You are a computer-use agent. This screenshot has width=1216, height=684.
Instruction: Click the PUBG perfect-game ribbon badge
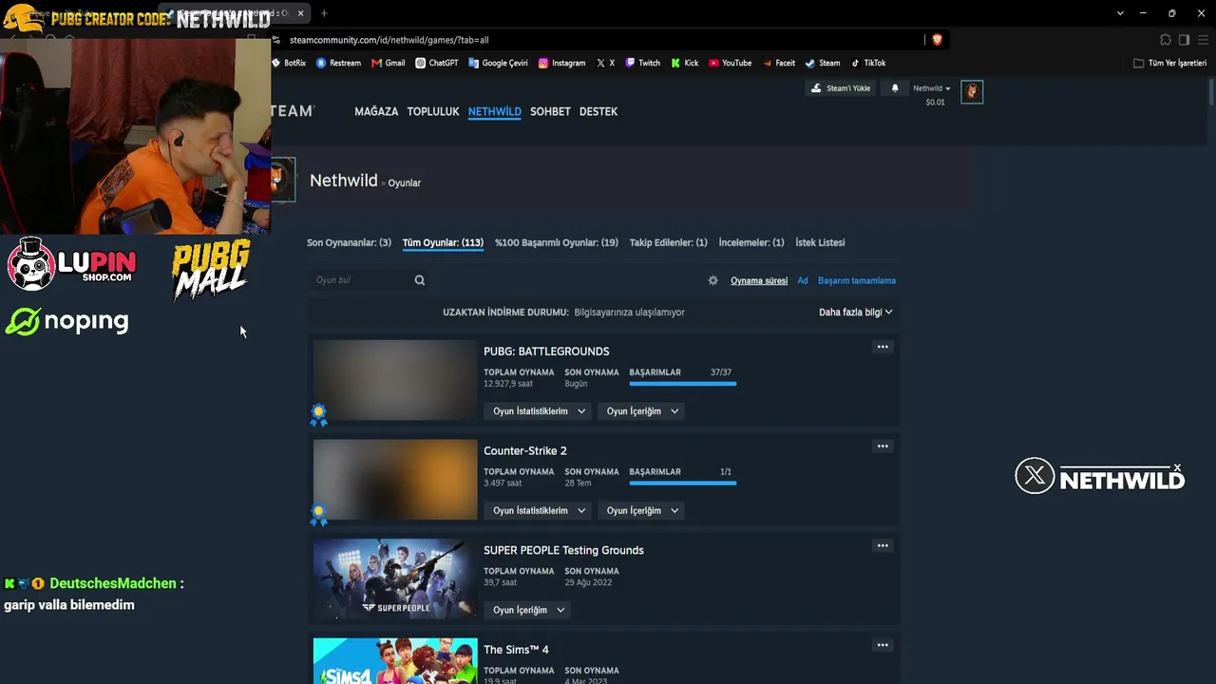click(318, 414)
